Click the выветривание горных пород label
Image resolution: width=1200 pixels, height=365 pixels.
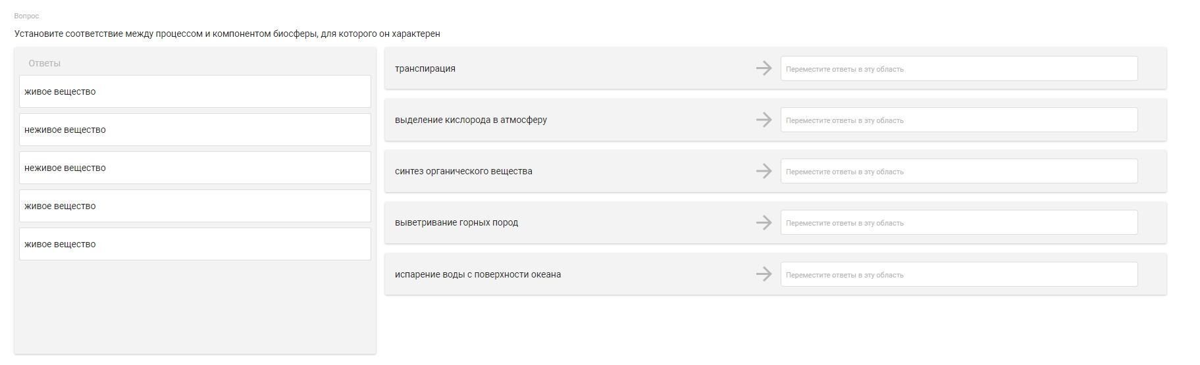pyautogui.click(x=456, y=222)
